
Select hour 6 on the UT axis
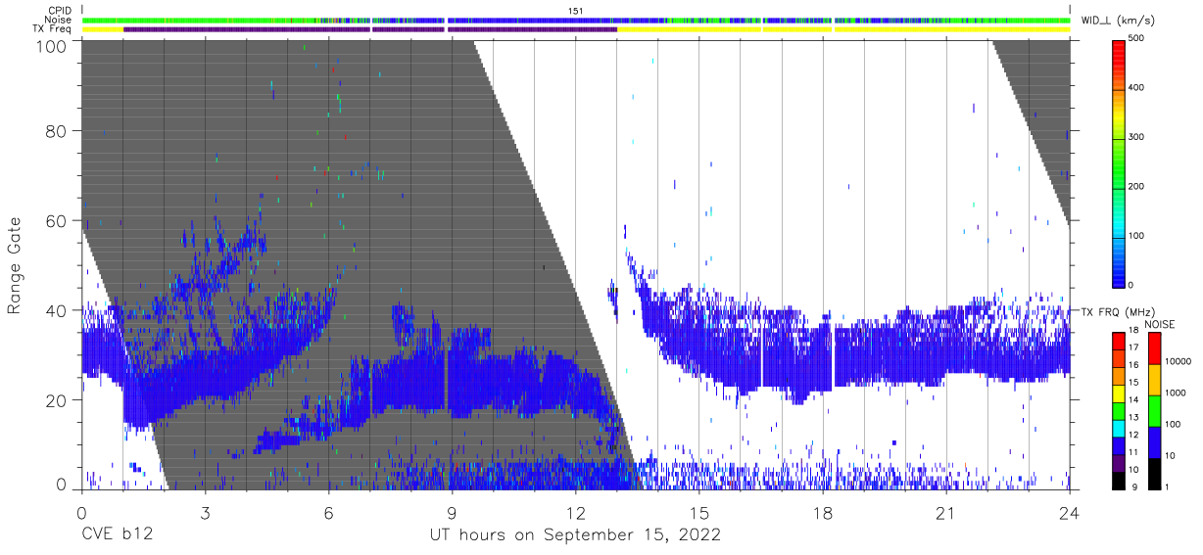328,513
